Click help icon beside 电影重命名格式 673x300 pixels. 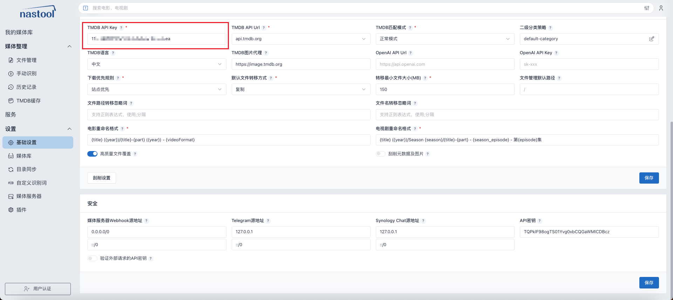click(x=122, y=129)
